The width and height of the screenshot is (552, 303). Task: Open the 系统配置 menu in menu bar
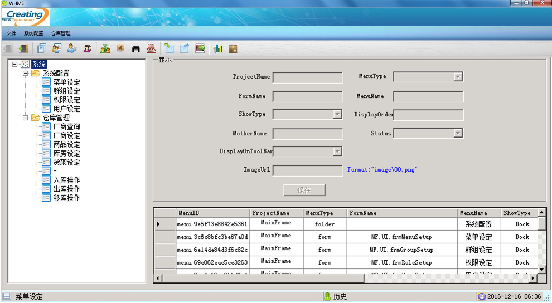pyautogui.click(x=33, y=33)
